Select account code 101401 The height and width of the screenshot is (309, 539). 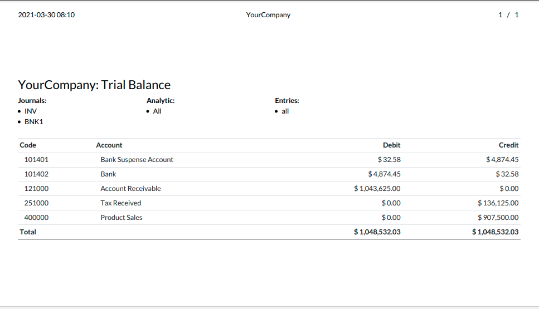(x=36, y=160)
